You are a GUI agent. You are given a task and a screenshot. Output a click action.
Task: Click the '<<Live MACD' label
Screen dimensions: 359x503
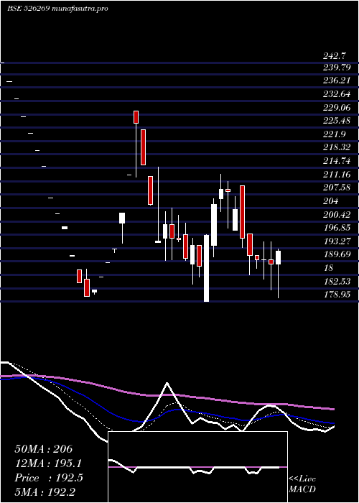302,484
